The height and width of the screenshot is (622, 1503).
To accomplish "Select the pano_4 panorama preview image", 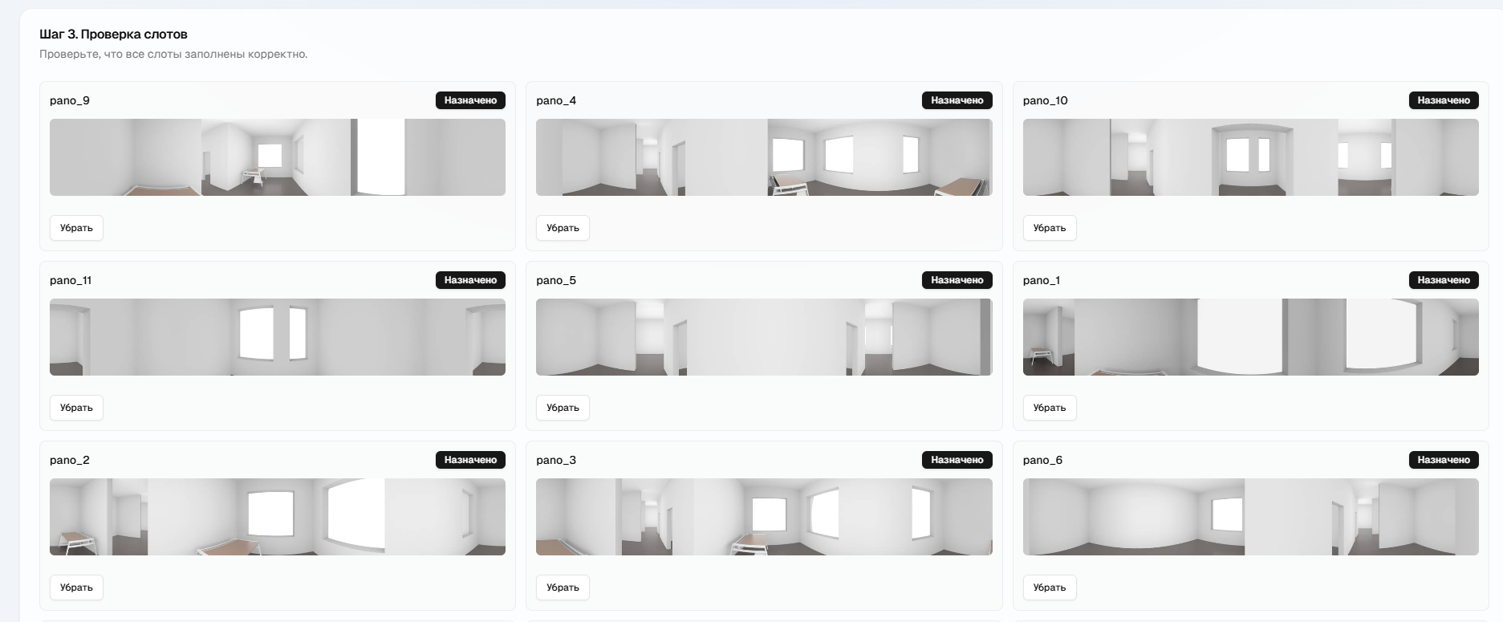I will [x=764, y=157].
